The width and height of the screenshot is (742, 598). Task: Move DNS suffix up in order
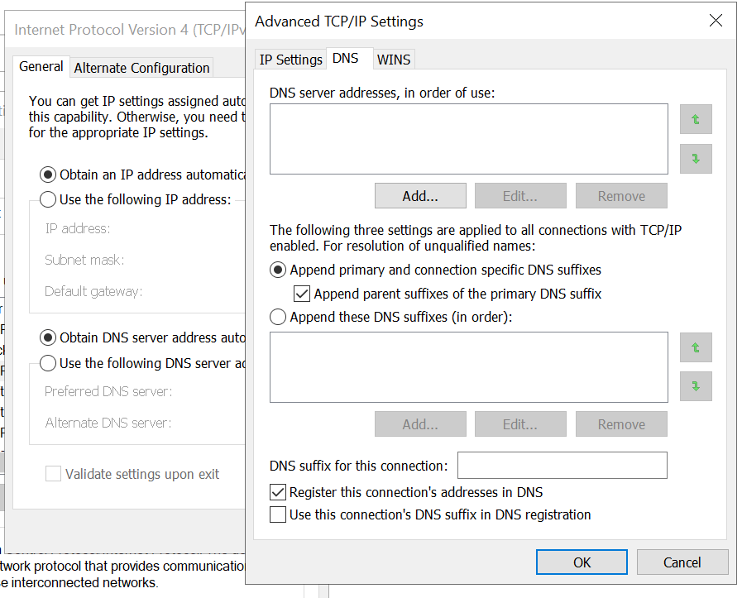pos(695,347)
